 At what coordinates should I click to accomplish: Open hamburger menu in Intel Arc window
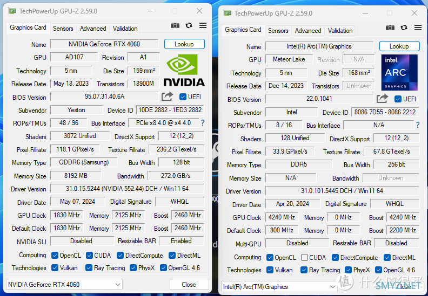point(418,27)
